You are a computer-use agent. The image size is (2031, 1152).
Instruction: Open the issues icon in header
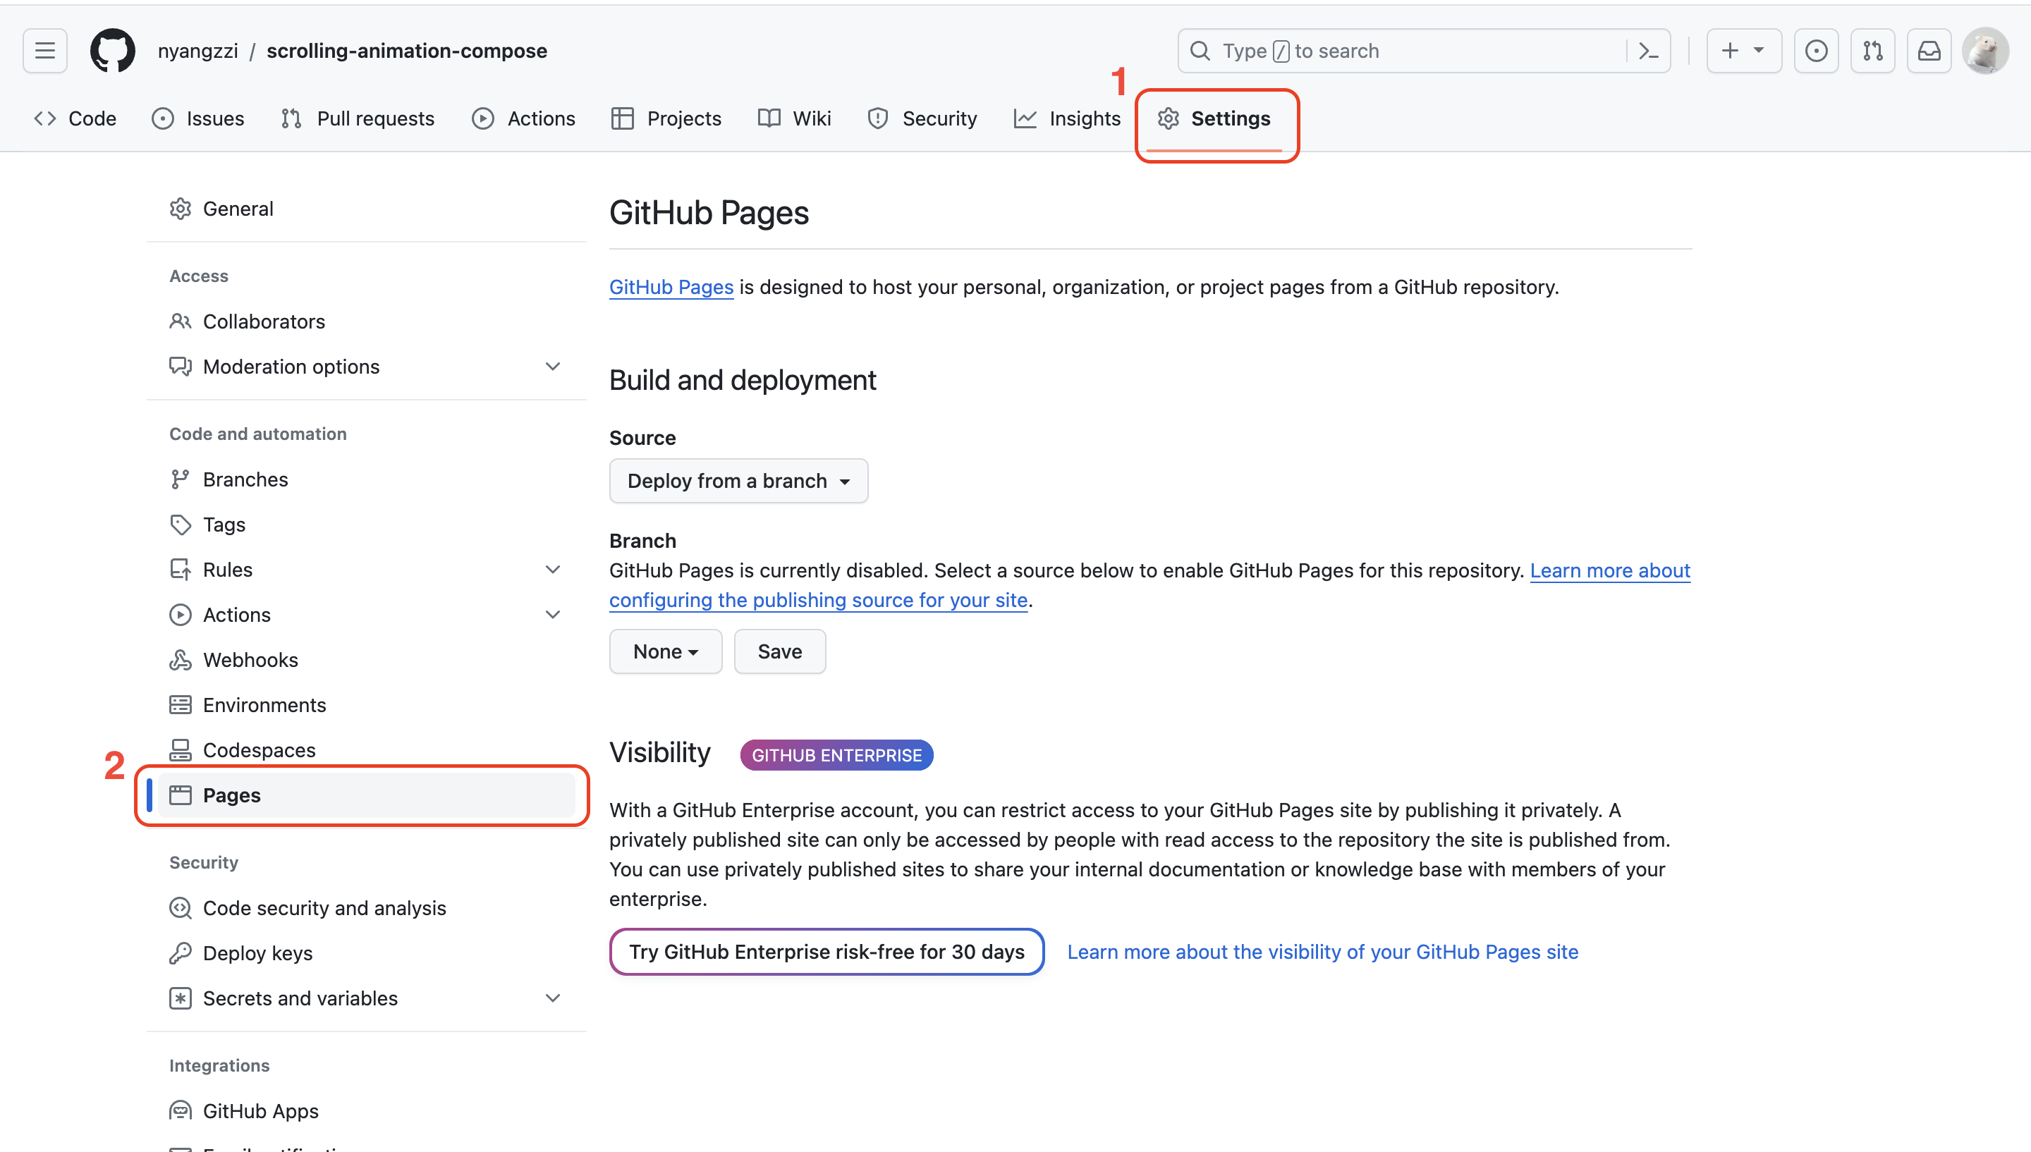(1816, 51)
